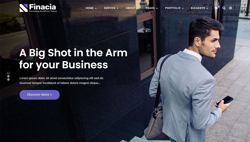Screen dimensions: 250x142
Task: Open the shopping cart icon
Action: (x=216, y=8)
